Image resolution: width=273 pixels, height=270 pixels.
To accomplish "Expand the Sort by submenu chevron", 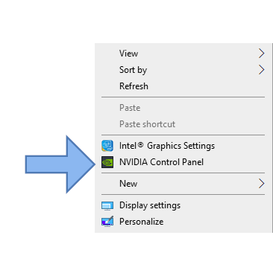I will [x=261, y=70].
